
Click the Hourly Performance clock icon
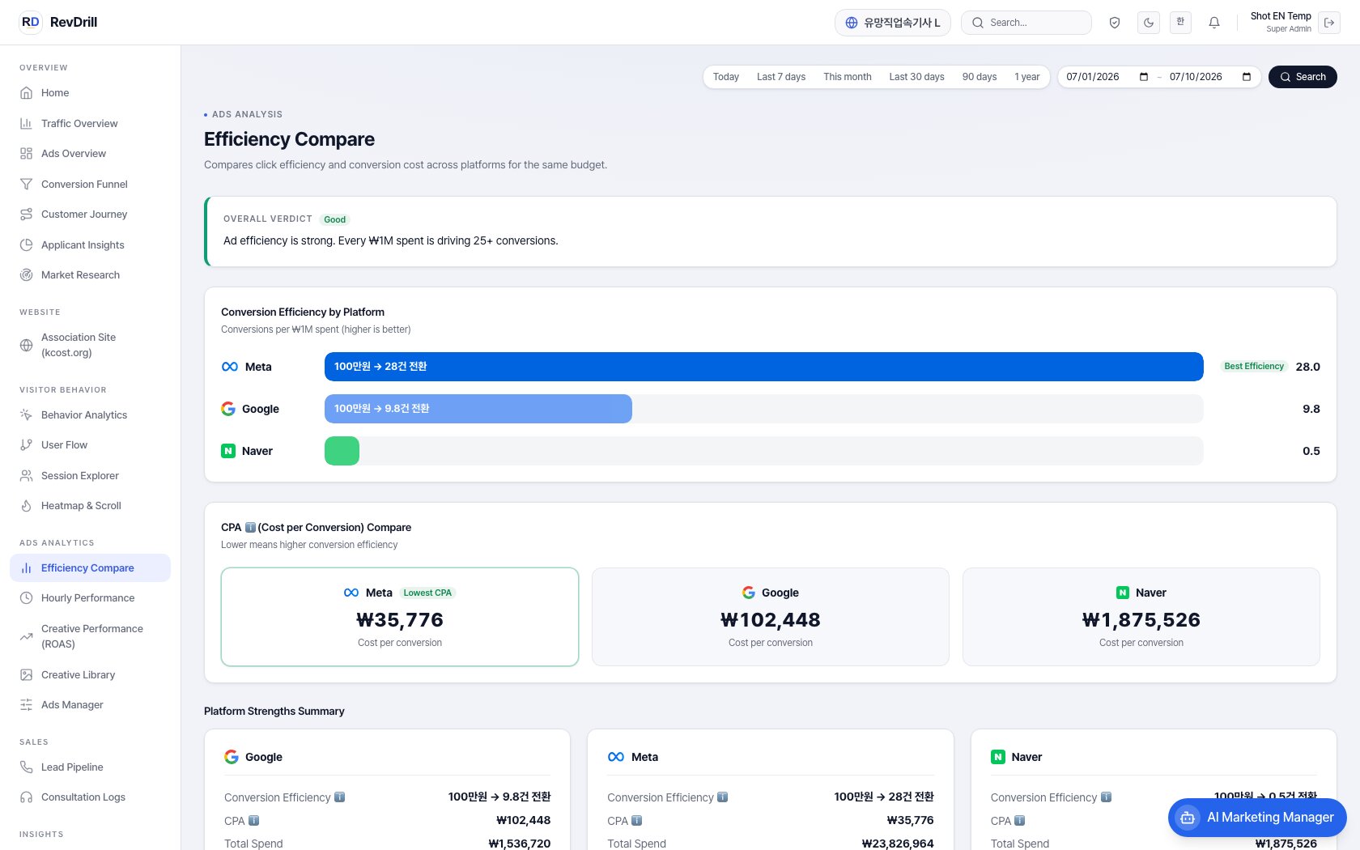click(27, 598)
